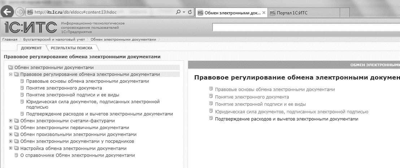Select Настройка обмена электронными документами tree item
The image size is (400, 168).
pos(74,149)
